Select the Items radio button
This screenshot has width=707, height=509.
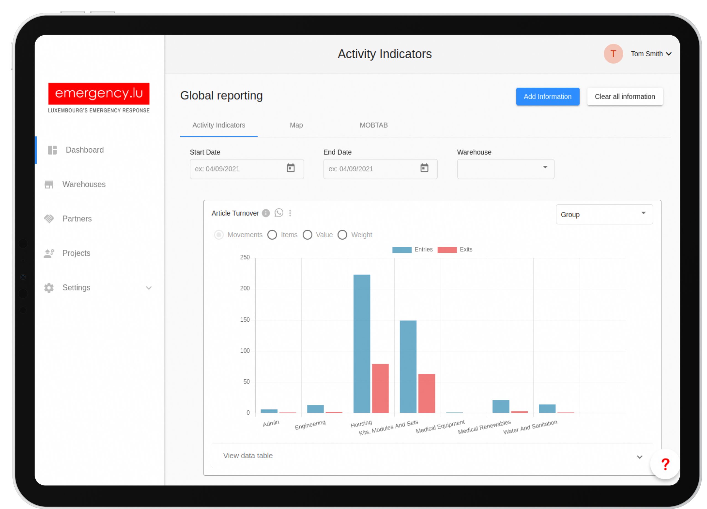pos(272,235)
